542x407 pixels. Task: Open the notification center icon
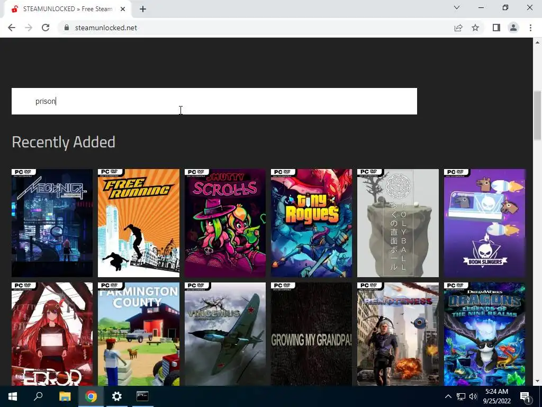[525, 396]
